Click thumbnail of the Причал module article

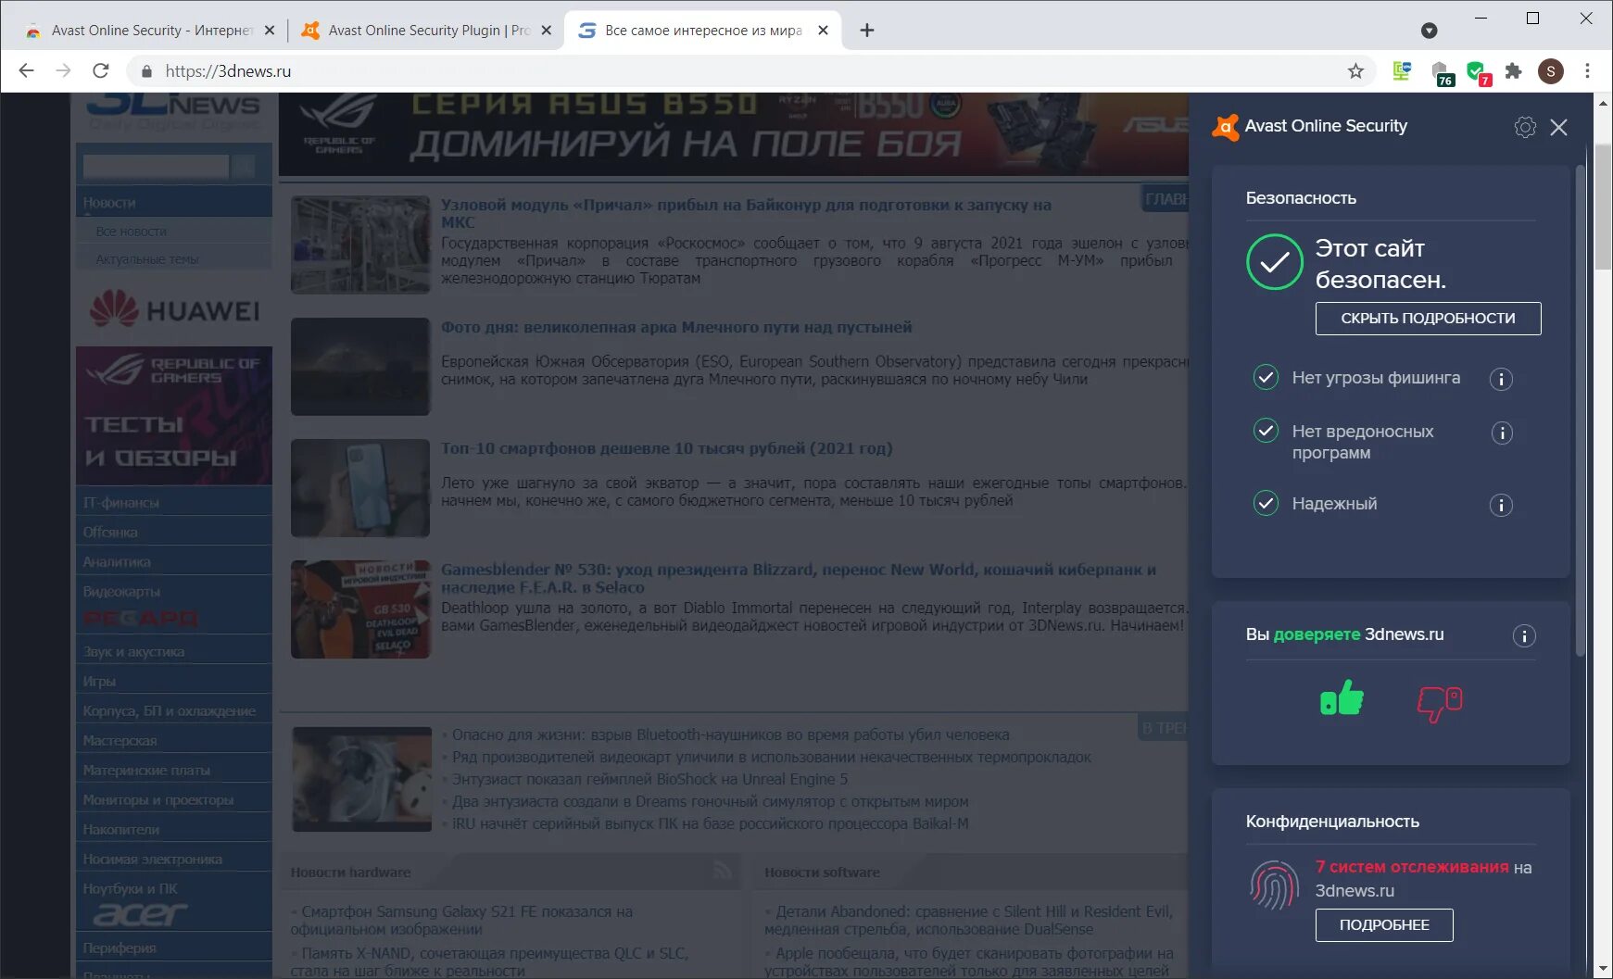360,245
